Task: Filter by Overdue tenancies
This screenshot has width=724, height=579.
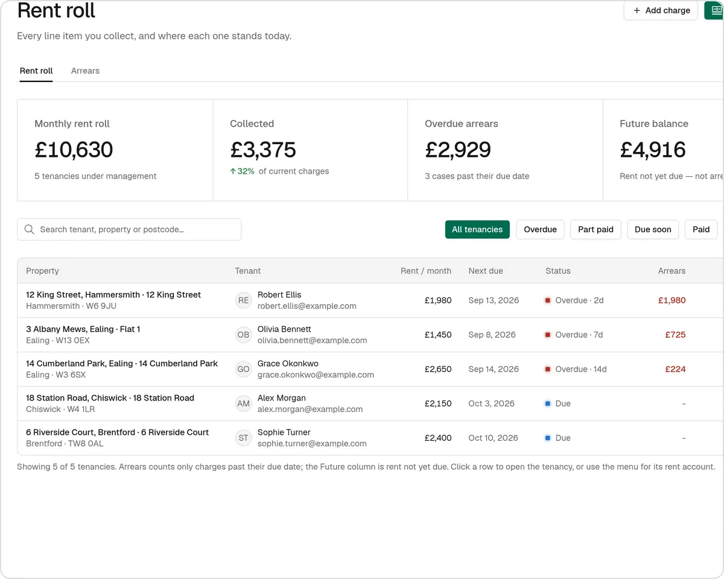Action: [x=540, y=229]
